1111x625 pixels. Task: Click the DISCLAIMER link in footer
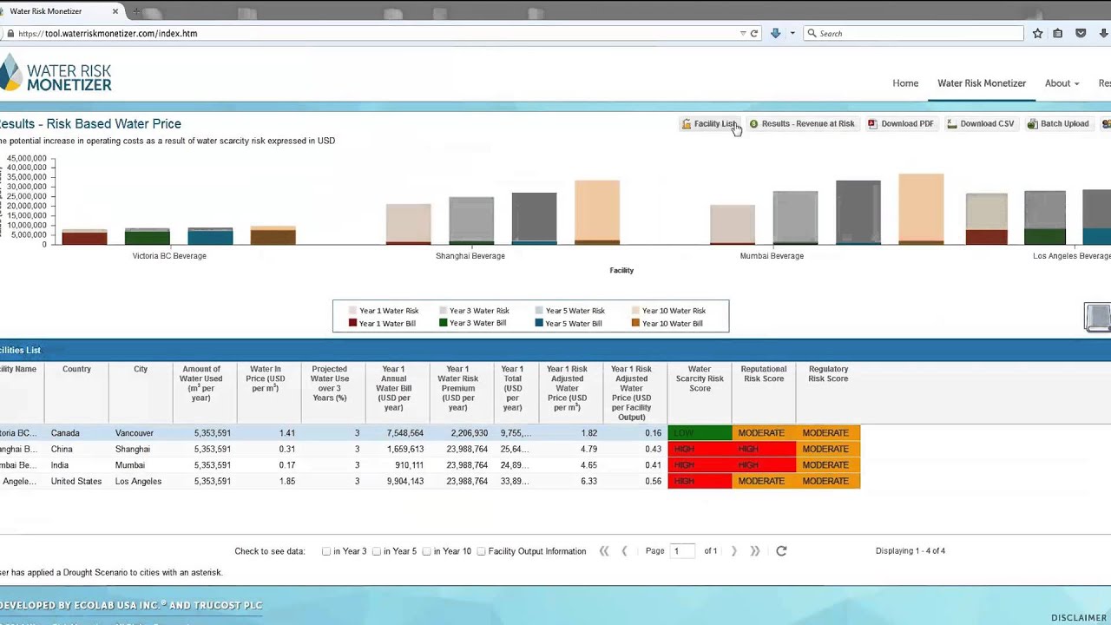[x=1079, y=618]
